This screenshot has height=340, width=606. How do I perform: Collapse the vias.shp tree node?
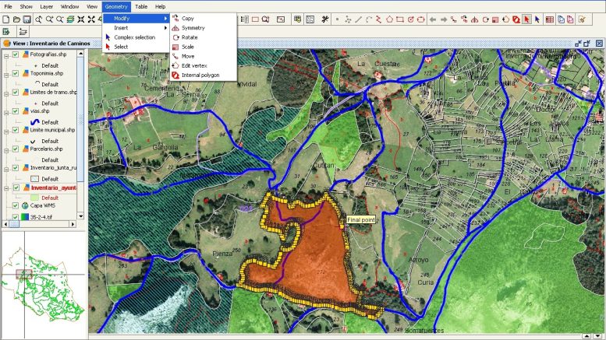click(x=6, y=113)
